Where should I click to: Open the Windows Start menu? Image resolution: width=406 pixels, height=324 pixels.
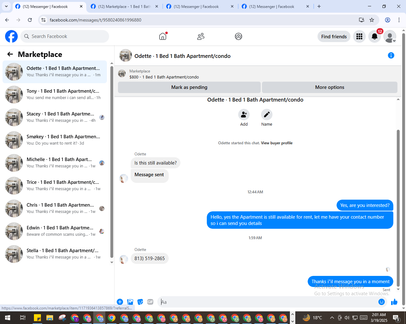pos(8,318)
